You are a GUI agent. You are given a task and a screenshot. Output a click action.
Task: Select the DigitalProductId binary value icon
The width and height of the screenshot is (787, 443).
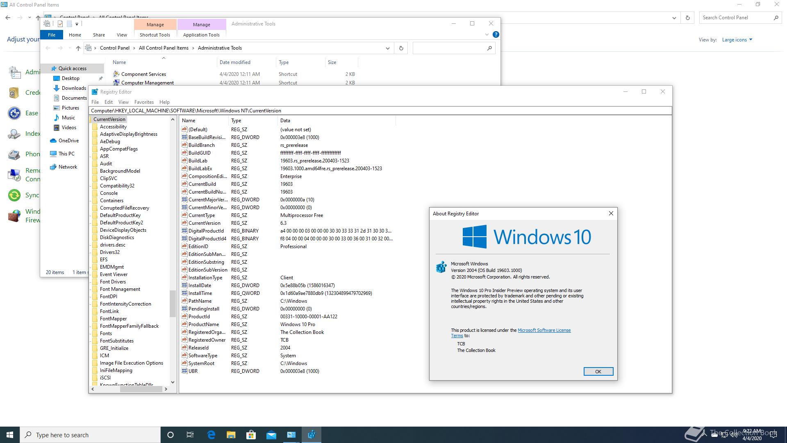tap(184, 231)
